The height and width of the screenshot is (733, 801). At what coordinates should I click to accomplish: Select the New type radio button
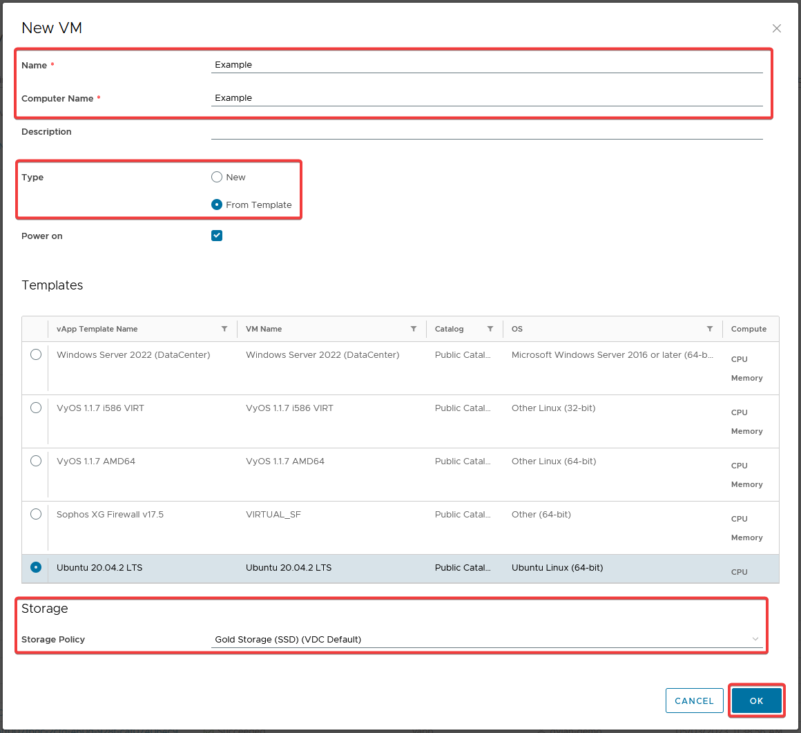(217, 177)
